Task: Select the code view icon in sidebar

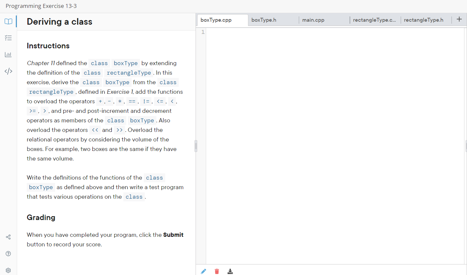Action: tap(8, 71)
